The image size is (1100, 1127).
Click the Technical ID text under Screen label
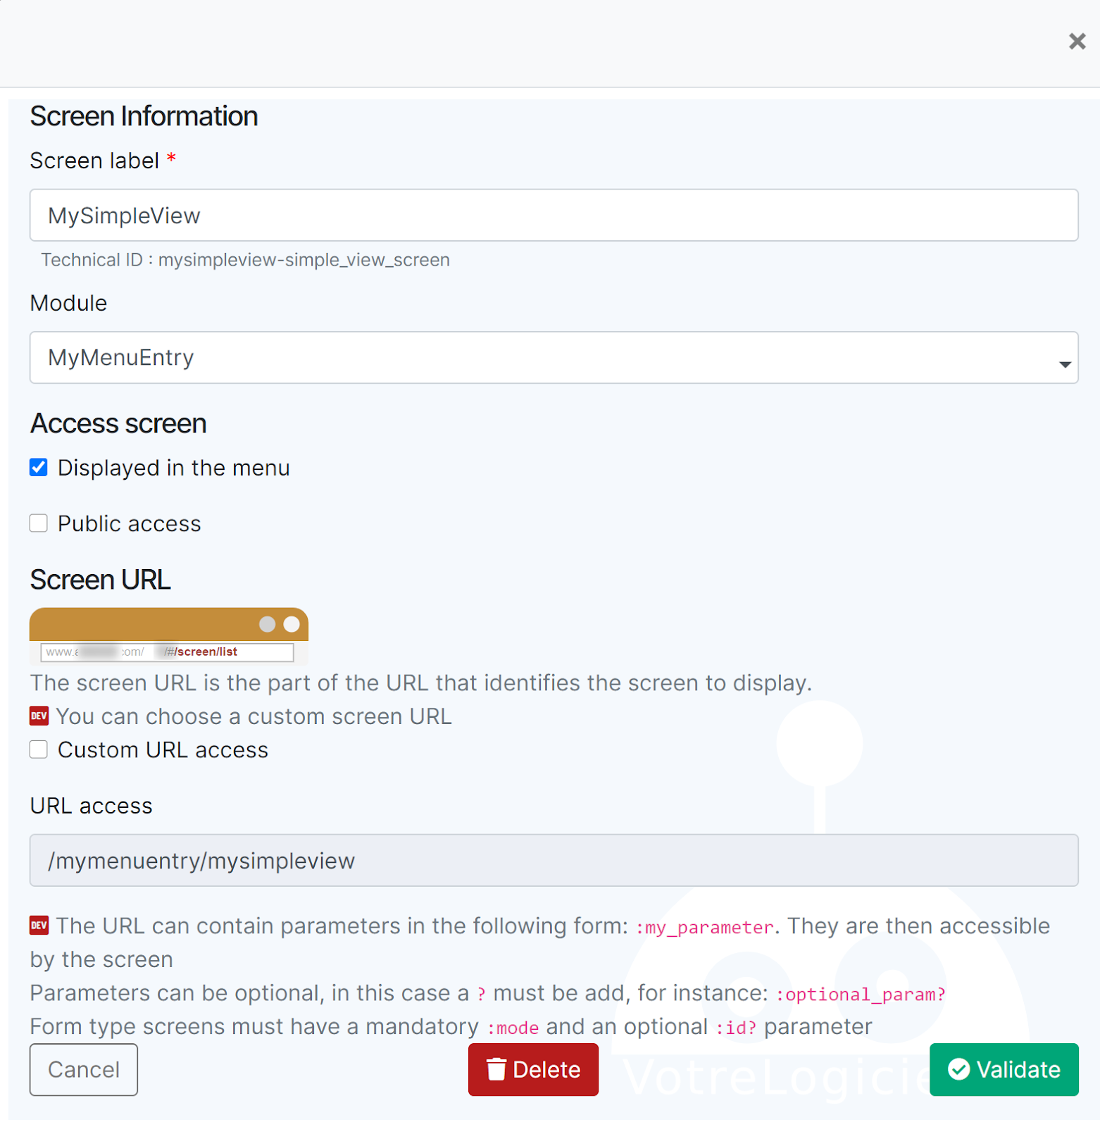(245, 260)
